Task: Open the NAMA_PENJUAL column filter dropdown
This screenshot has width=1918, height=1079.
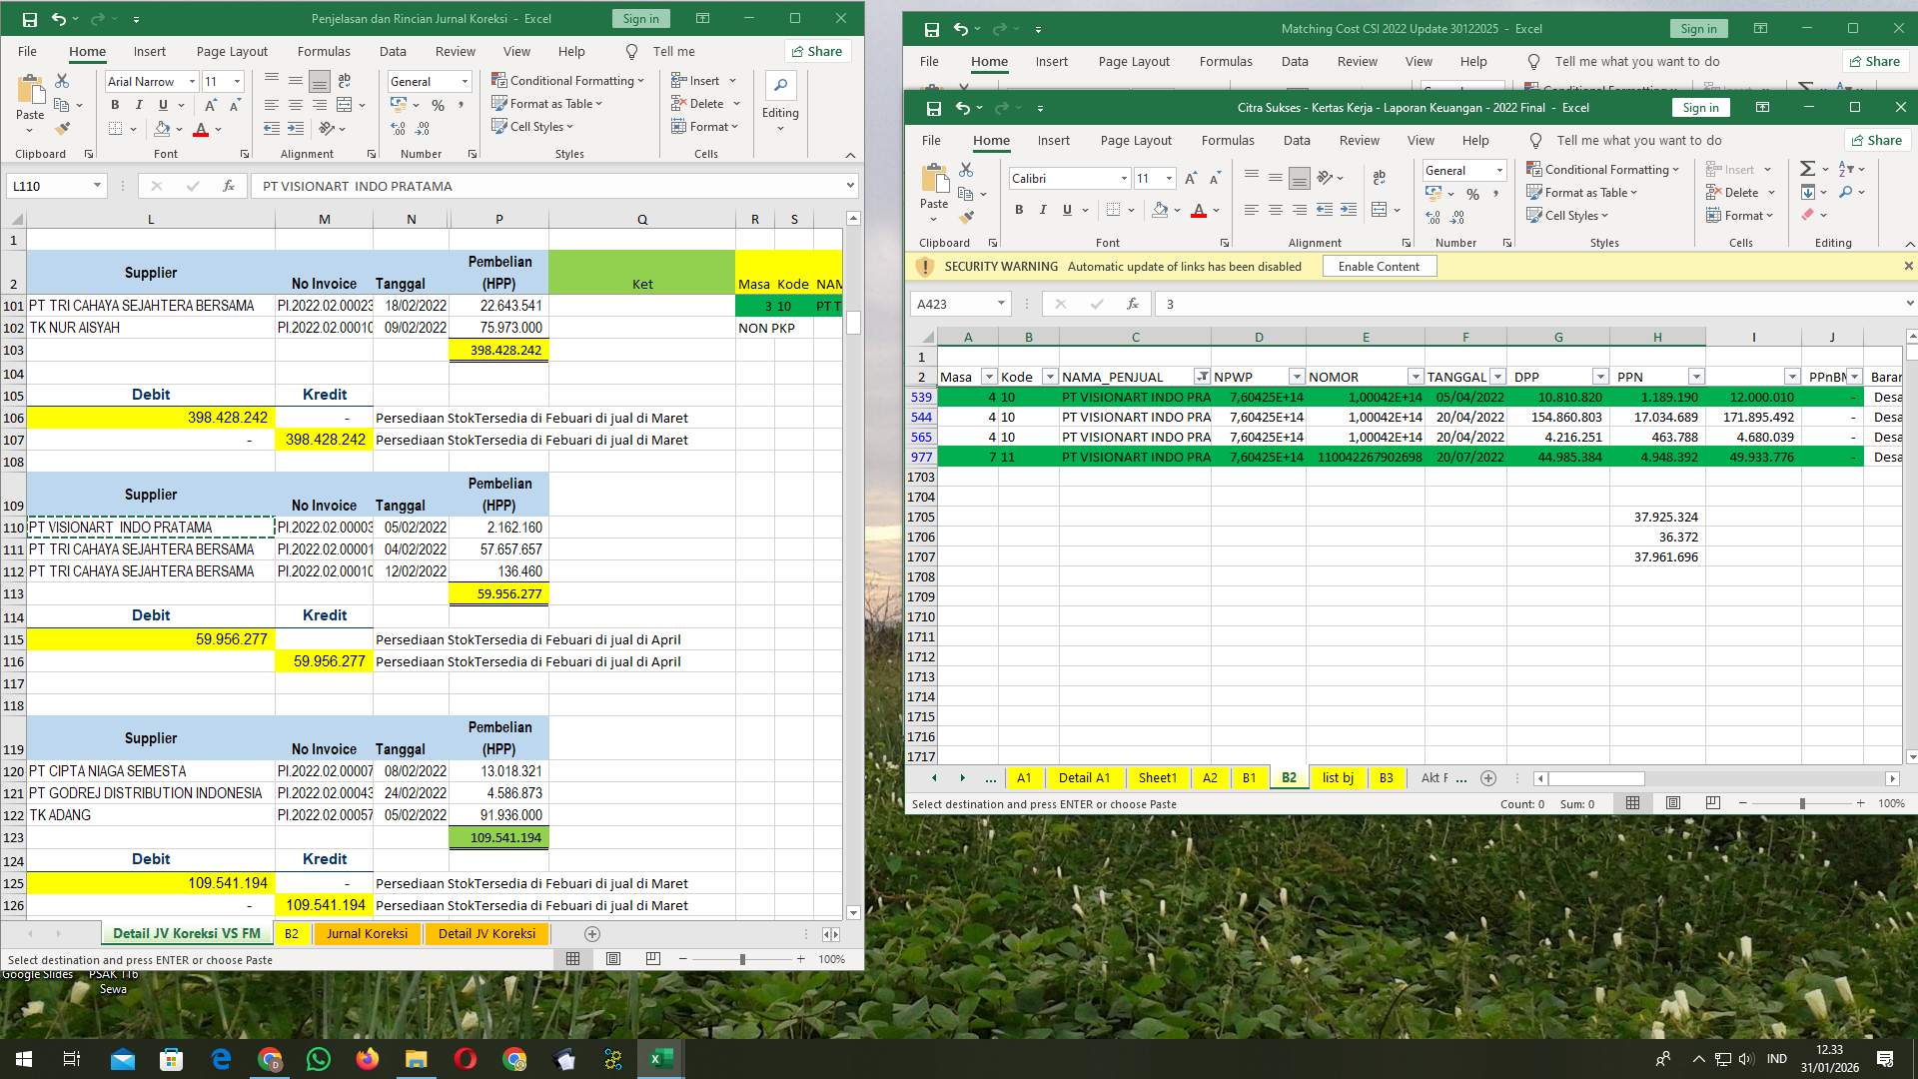Action: (1203, 377)
